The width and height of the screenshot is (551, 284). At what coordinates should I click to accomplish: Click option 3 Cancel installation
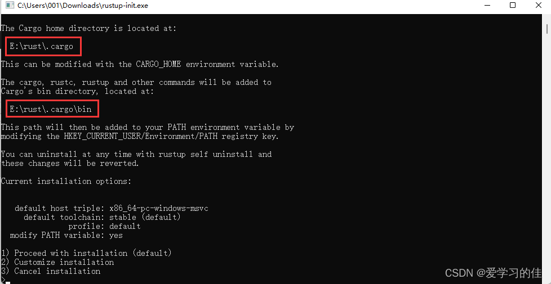pos(51,271)
